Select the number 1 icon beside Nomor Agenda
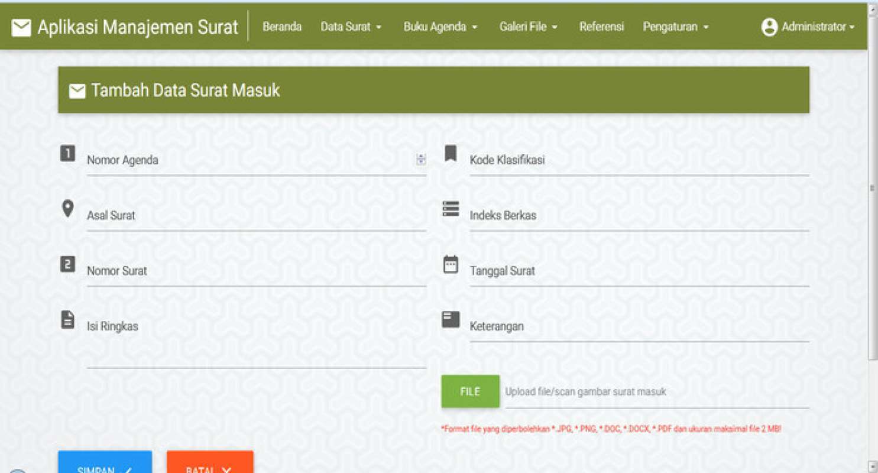 tap(67, 153)
